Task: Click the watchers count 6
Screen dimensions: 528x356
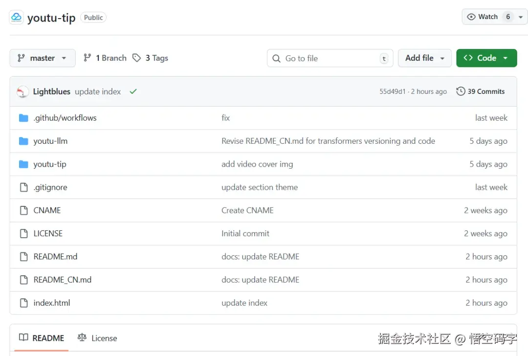Action: 508,17
